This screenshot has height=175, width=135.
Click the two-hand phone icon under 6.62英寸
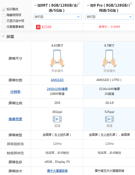coord(57,58)
